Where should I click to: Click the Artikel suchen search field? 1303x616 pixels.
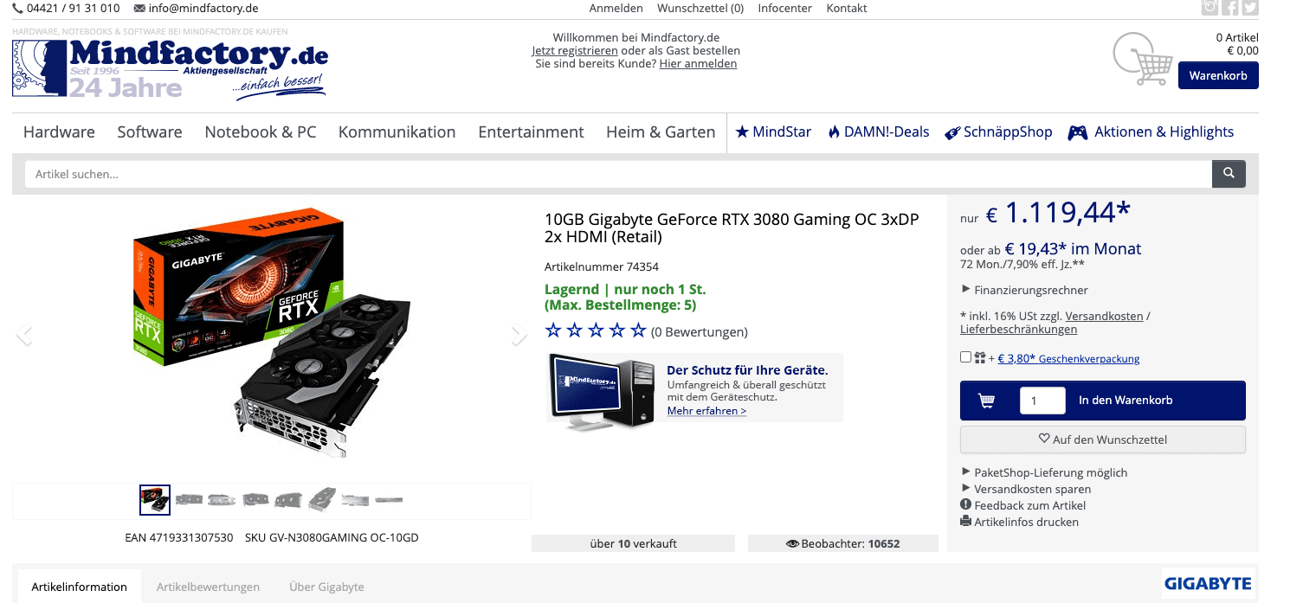click(618, 174)
